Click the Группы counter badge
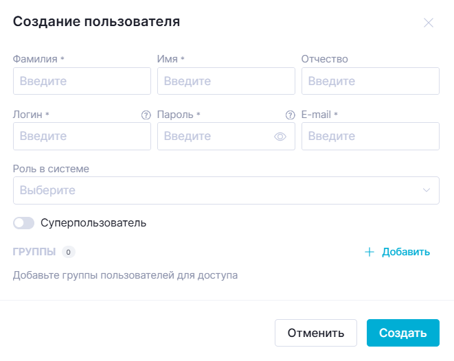 coord(68,252)
